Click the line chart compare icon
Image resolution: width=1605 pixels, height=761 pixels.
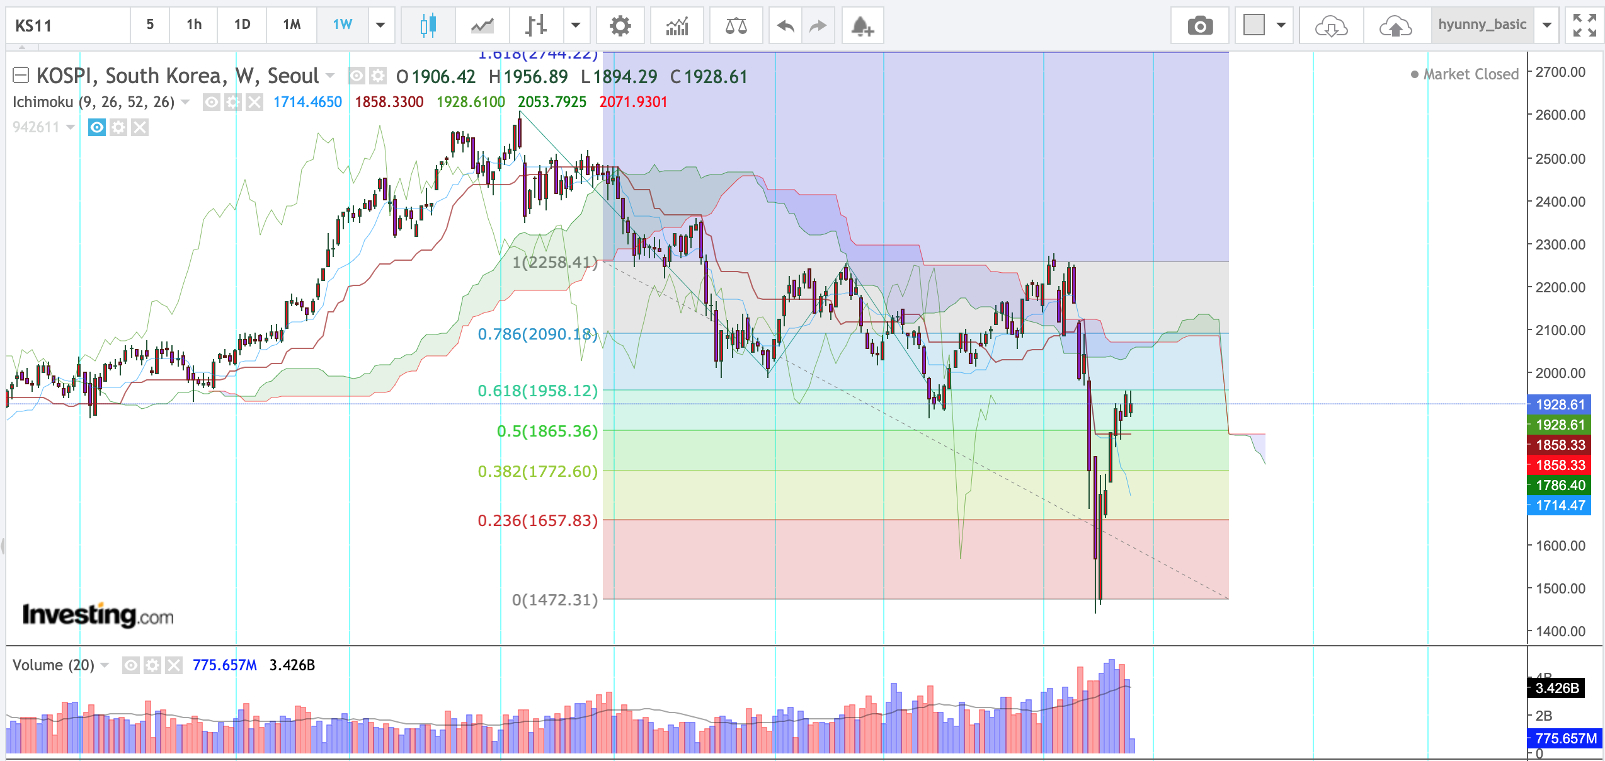point(483,26)
